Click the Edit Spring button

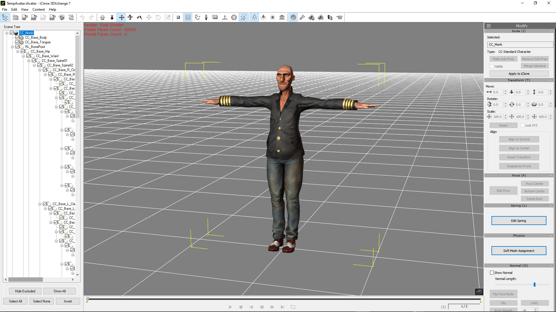pos(519,221)
